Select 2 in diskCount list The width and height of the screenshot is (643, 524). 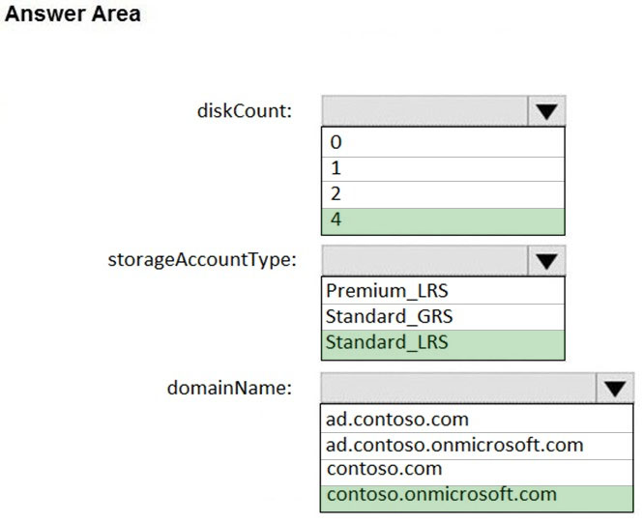click(443, 194)
